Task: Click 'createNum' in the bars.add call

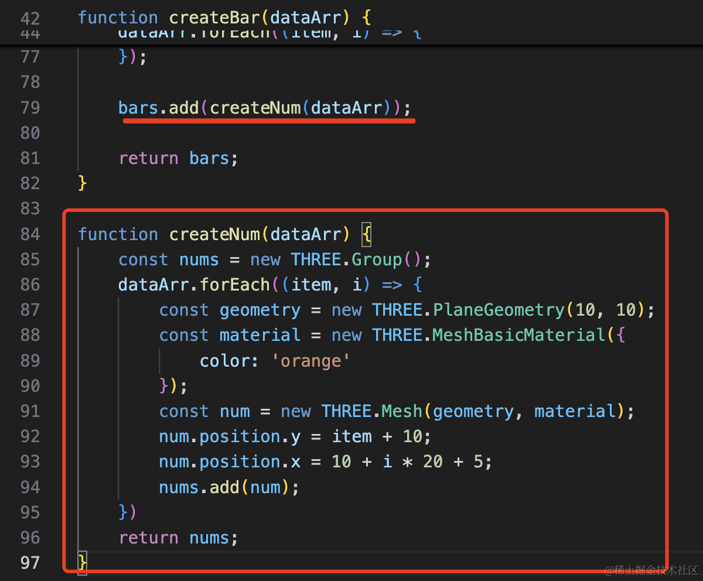Action: pos(255,108)
